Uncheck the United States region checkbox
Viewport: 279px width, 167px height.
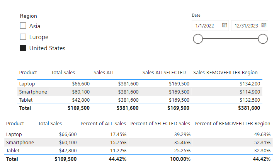tap(23, 48)
